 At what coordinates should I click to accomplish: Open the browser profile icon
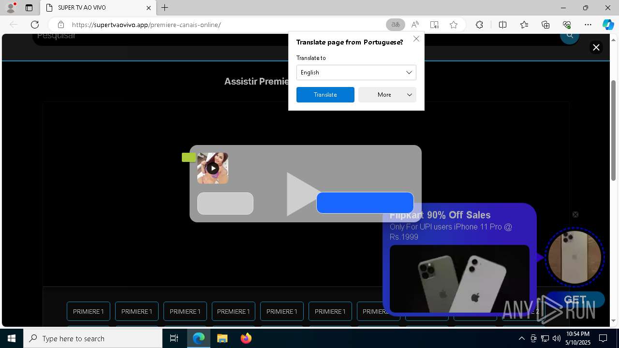click(11, 8)
